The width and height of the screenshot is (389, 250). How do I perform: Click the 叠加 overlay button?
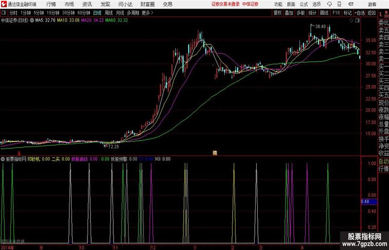(289, 13)
